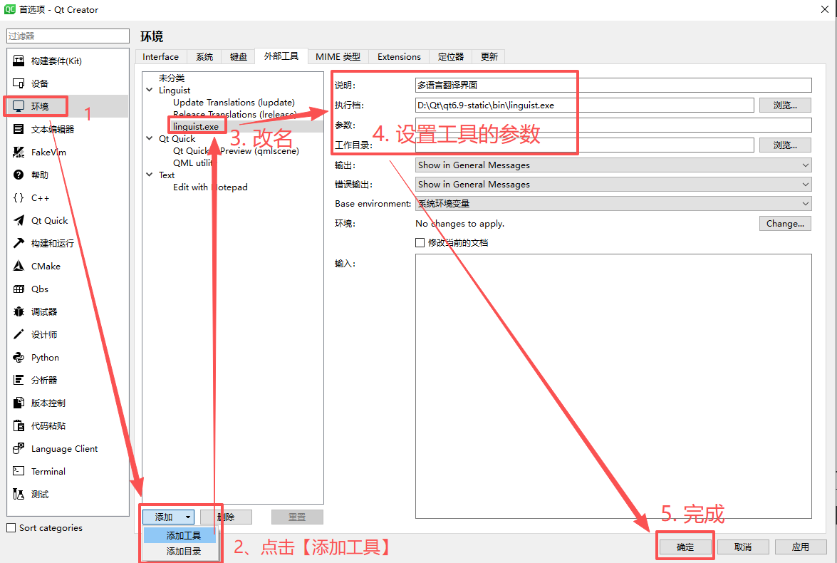Select the linguist.exe tree item
This screenshot has height=563, width=837.
[x=196, y=127]
